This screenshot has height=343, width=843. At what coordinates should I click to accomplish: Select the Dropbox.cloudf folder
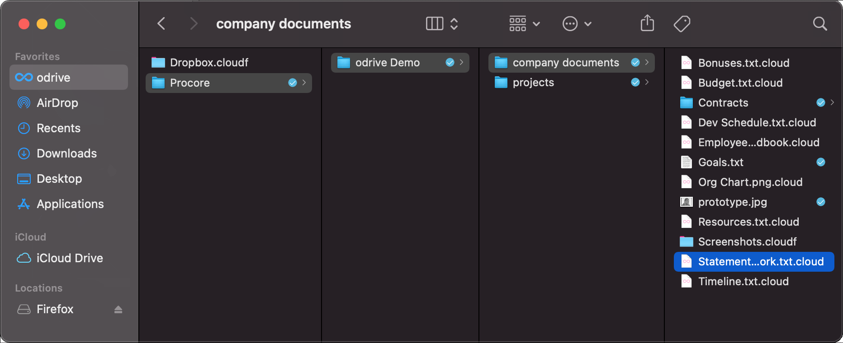point(209,62)
